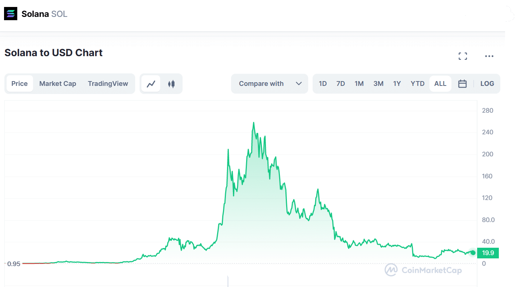Click the 0.95 starting price label

point(13,264)
